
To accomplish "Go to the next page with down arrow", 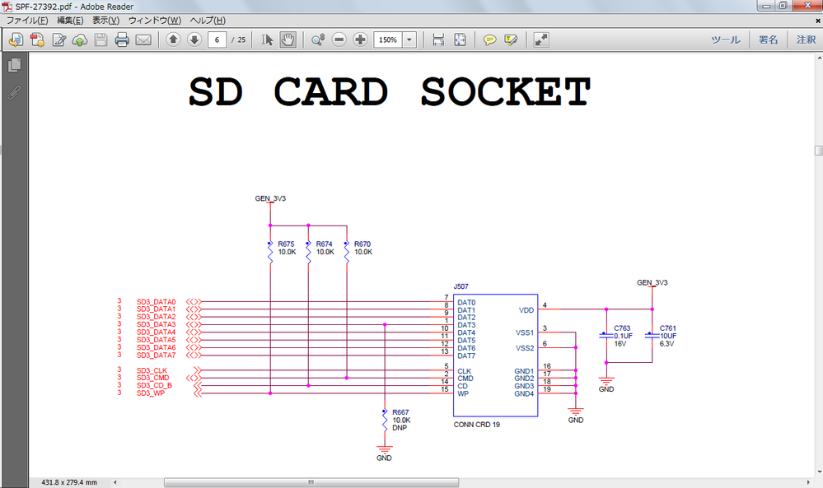I will click(194, 39).
